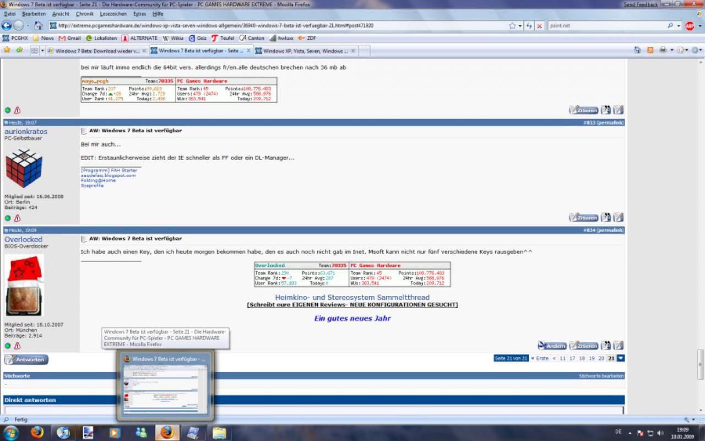
Task: Open the Windows Start orb
Action: (x=10, y=432)
